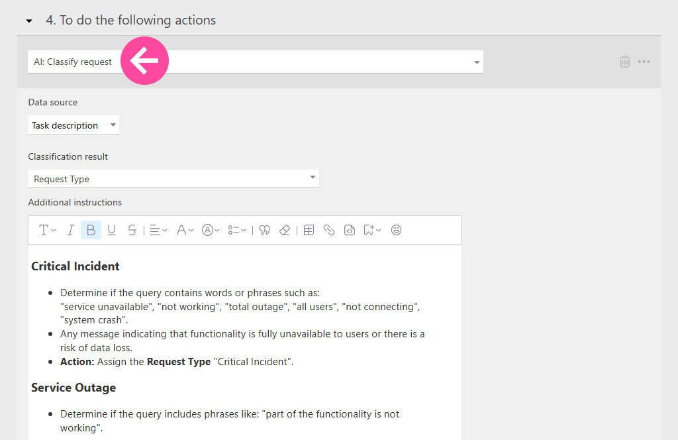The image size is (678, 440).
Task: Toggle italic text formatting
Action: (x=70, y=230)
